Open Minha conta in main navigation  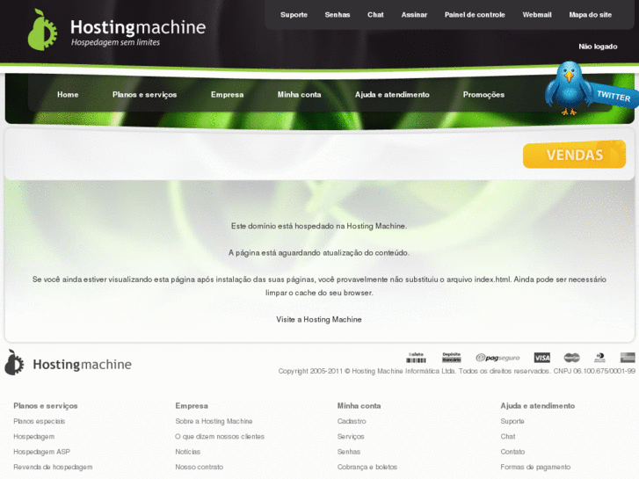point(299,95)
